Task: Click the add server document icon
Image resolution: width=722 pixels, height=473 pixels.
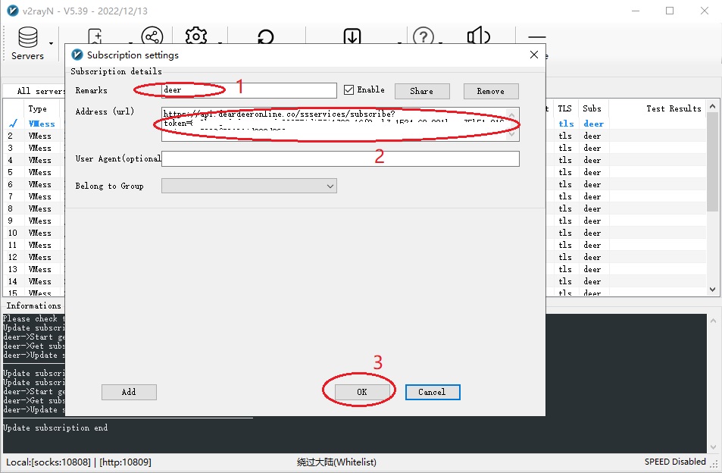Action: point(96,36)
